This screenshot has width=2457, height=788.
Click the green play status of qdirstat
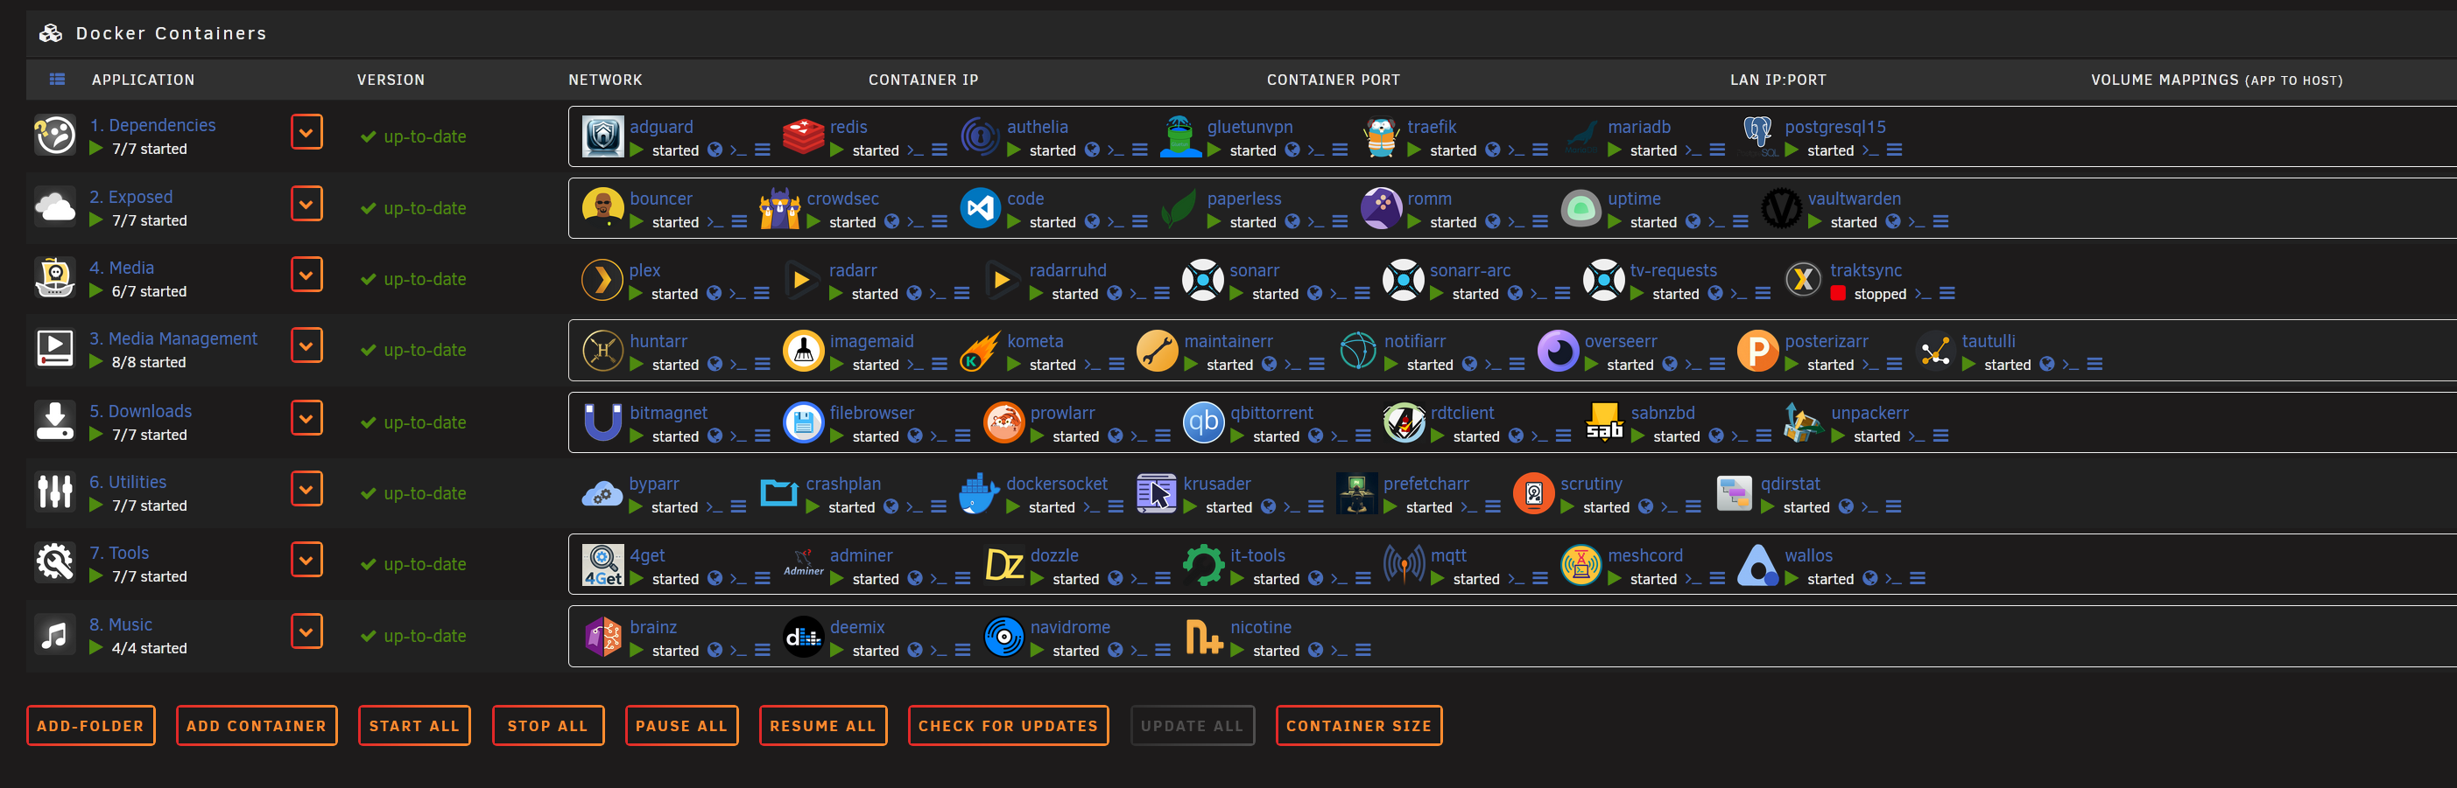click(x=1767, y=507)
